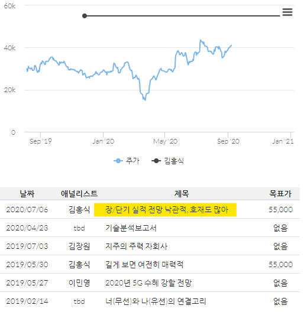Click the 60k y-axis label
This screenshot has height=315, width=304.
(9, 6)
